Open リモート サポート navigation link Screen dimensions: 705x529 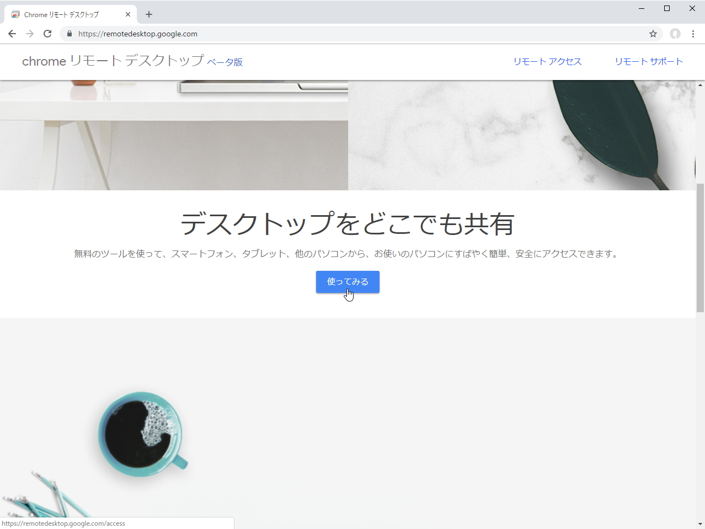point(649,61)
